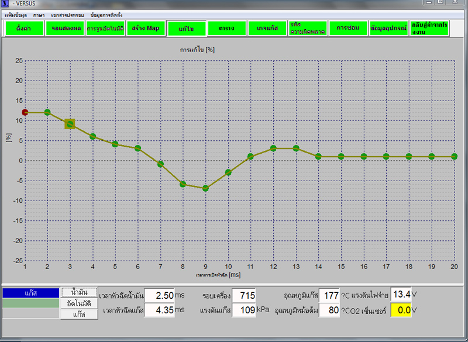Click the light green status bar under แก๊ส
The width and height of the screenshot is (468, 342).
(x=31, y=303)
